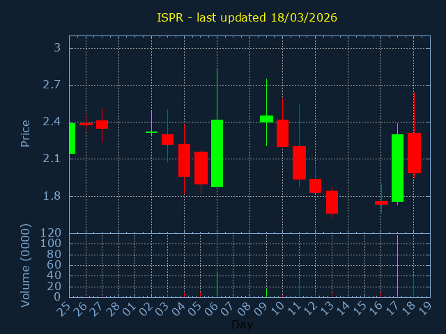
Task: Select the small green candlestick on day 09
Action: (266, 119)
